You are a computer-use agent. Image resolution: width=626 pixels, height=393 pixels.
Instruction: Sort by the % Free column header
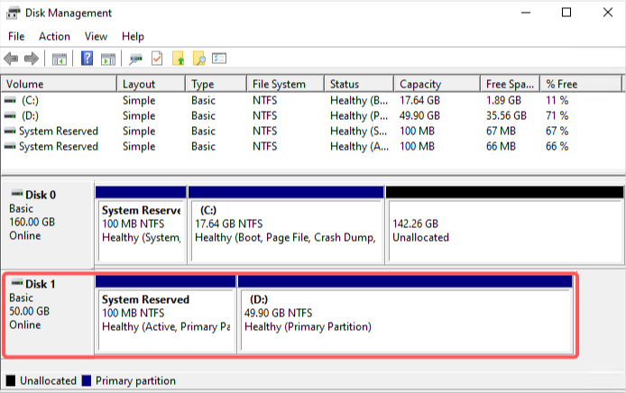pos(581,84)
